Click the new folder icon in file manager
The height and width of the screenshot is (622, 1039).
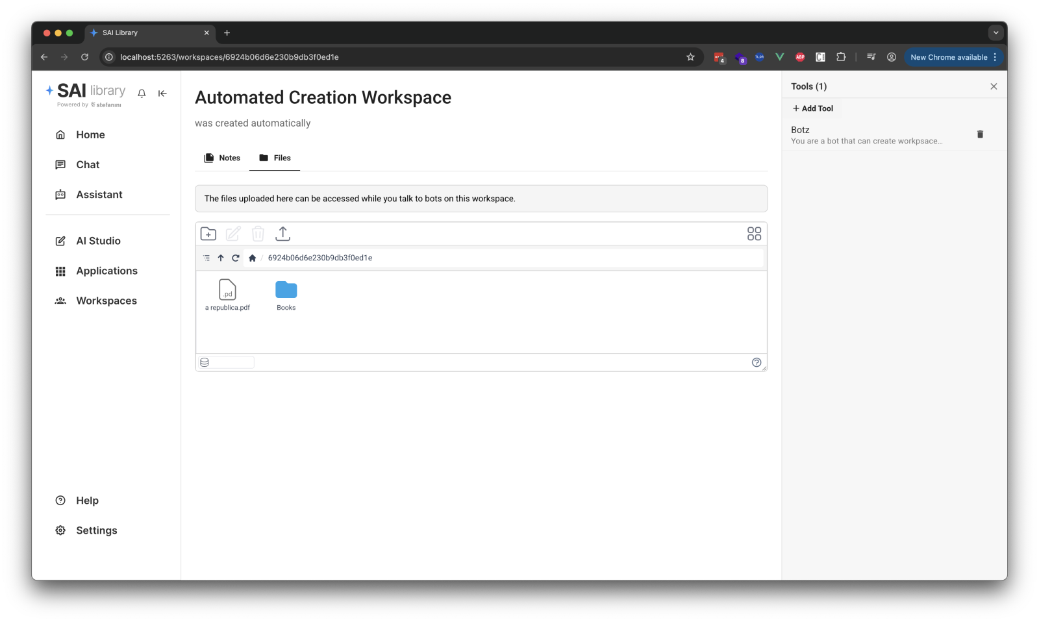(x=208, y=234)
